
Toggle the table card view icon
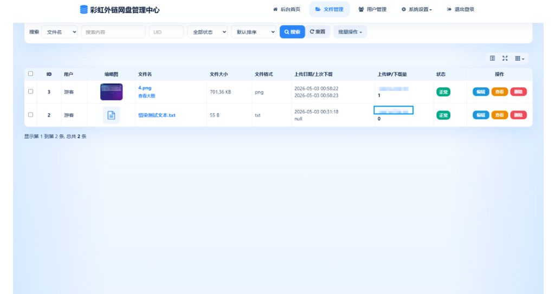(492, 58)
